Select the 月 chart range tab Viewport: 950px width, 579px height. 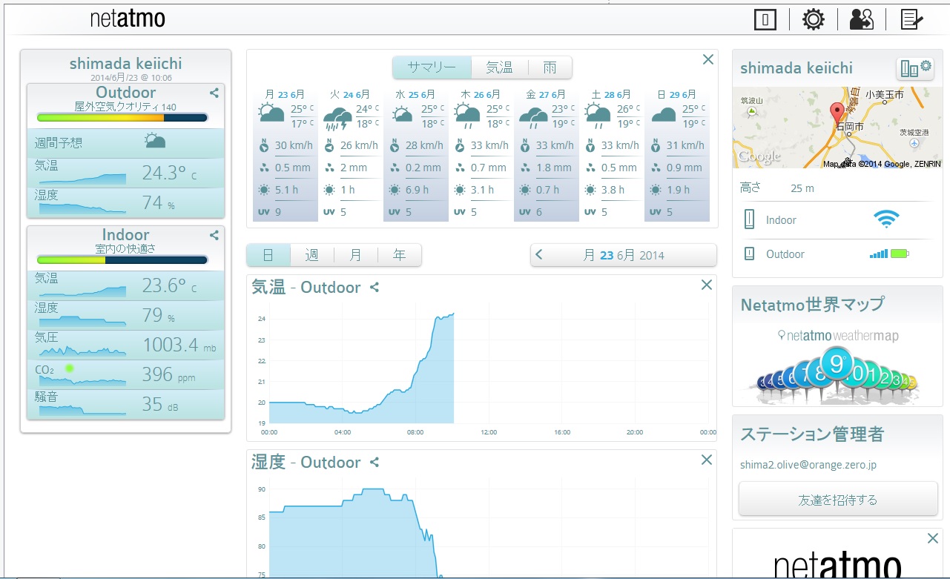point(355,255)
